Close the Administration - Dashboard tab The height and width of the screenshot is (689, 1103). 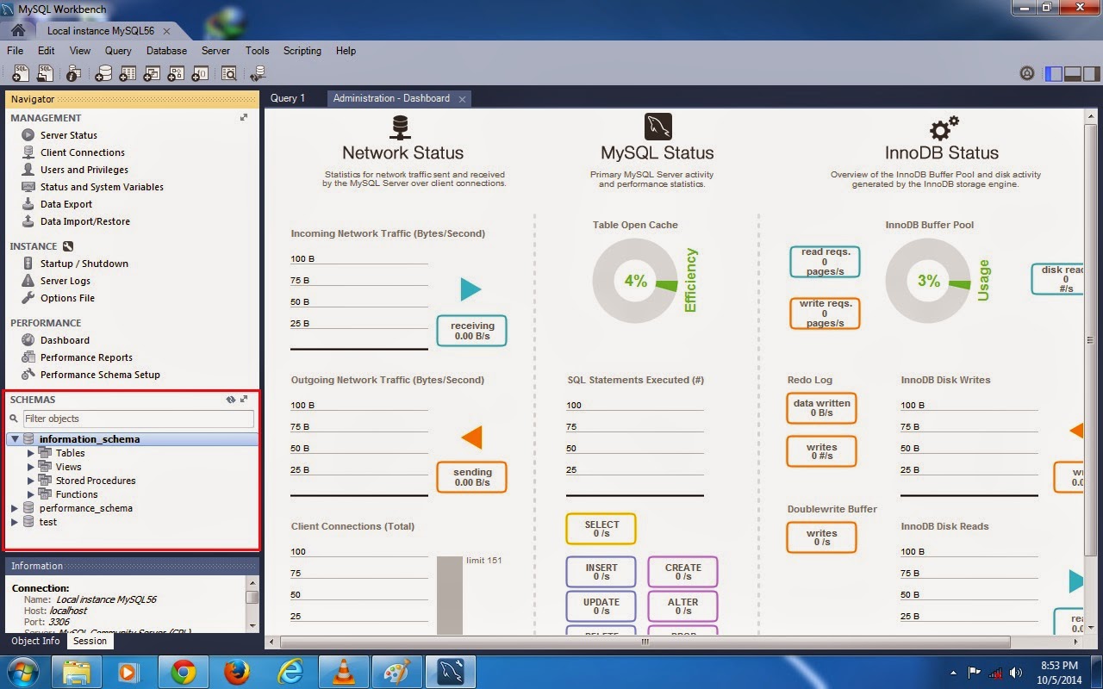pos(462,99)
